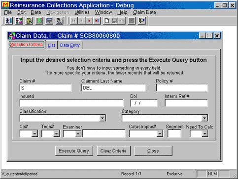Image resolution: width=238 pixels, height=179 pixels.
Task: Click the undo revert toolbar icon
Action: click(122, 21)
